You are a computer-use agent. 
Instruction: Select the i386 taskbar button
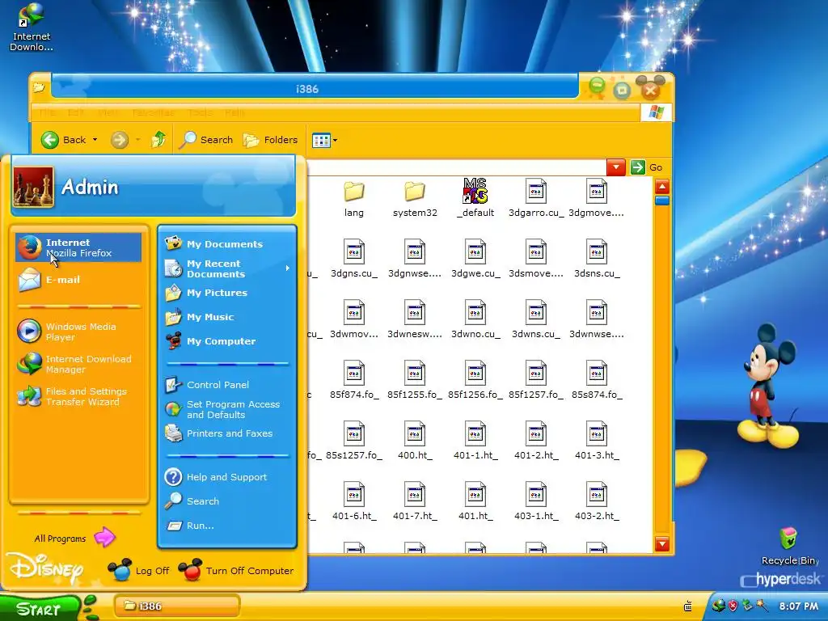(x=177, y=606)
